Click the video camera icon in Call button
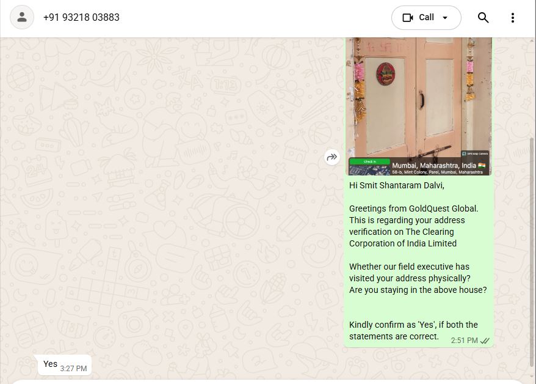The height and width of the screenshot is (384, 536). [408, 18]
